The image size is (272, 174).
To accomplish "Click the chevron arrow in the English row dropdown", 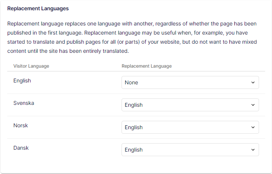I will click(x=253, y=82).
